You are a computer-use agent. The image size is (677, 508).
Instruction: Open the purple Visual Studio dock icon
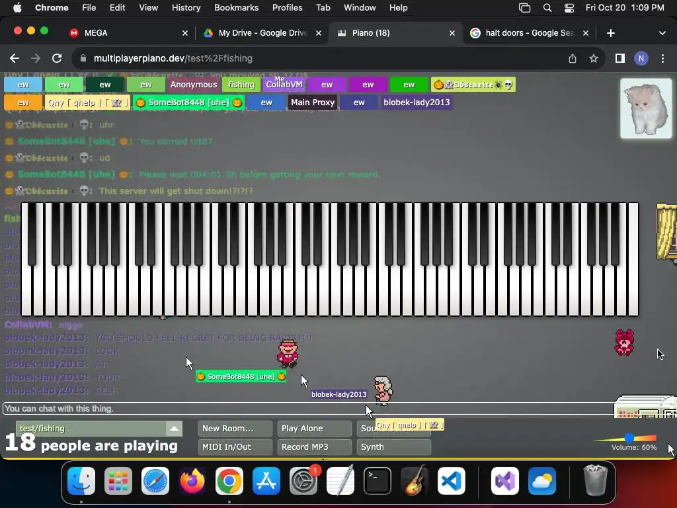tap(504, 481)
